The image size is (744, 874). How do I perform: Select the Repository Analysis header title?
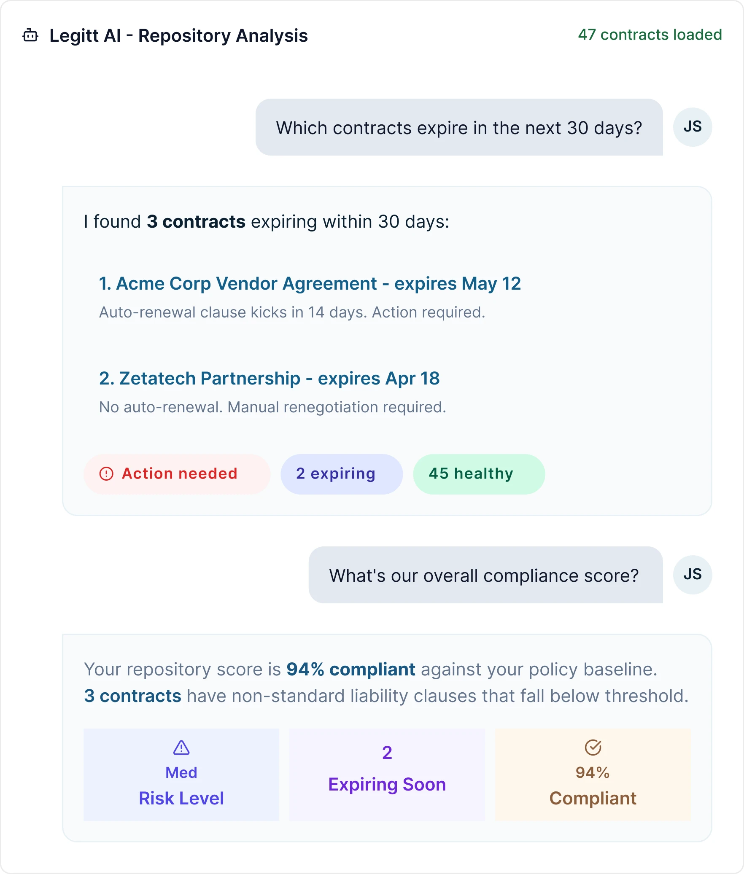(x=178, y=36)
